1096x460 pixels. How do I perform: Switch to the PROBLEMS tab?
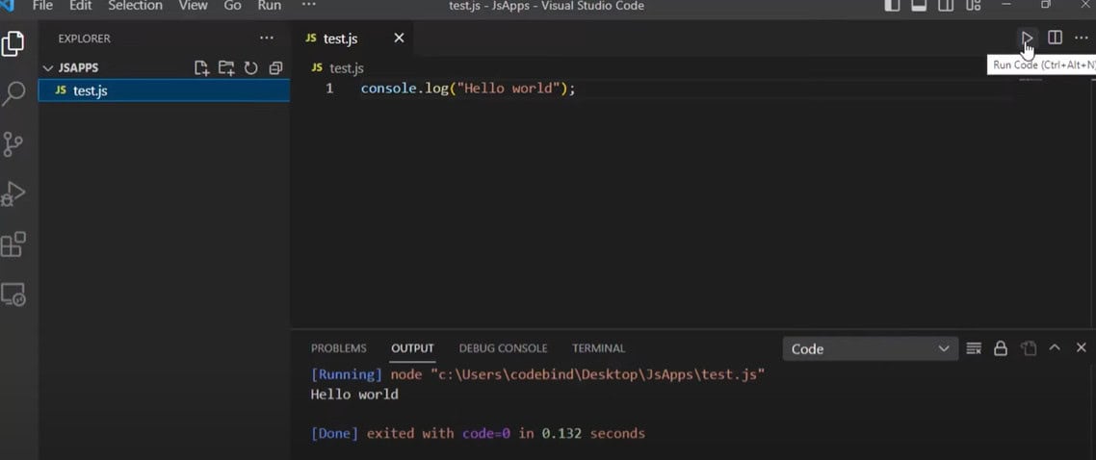(338, 348)
